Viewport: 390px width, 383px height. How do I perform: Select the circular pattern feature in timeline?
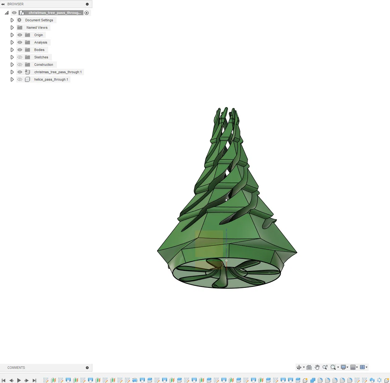[x=380, y=380]
